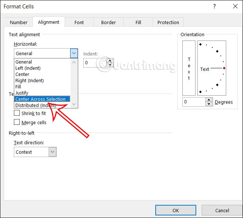Go to the Protection tab
The height and width of the screenshot is (218, 243).
point(168,22)
